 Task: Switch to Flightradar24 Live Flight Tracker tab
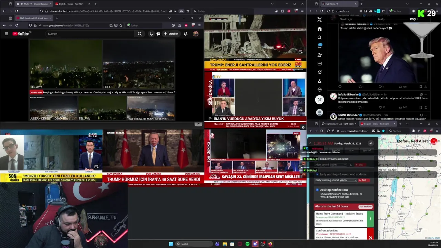tap(339, 124)
